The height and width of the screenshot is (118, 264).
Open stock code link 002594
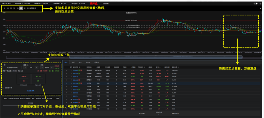[x=76, y=83]
